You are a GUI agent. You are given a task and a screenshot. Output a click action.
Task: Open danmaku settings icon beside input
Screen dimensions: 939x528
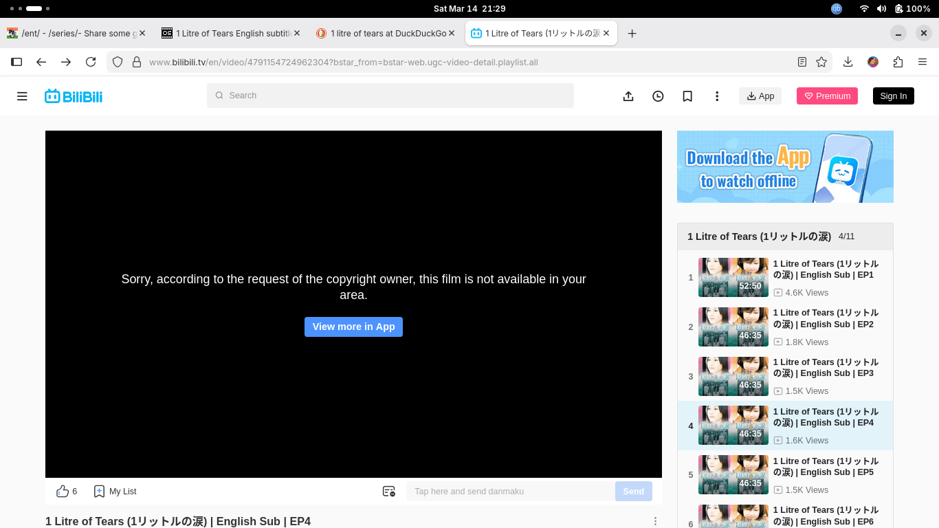click(x=388, y=491)
